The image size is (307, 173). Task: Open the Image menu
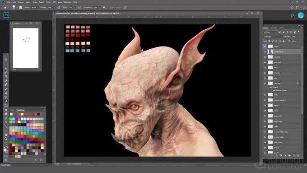pyautogui.click(x=21, y=2)
